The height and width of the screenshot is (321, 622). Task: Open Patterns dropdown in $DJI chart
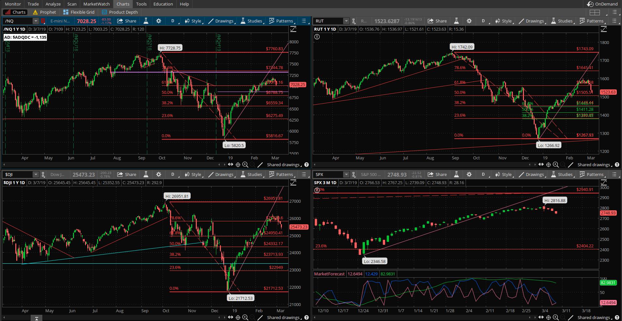[282, 174]
